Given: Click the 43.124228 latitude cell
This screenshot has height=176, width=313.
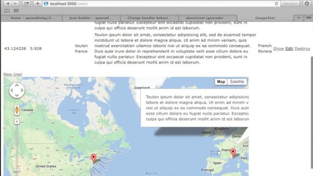Looking at the screenshot, I should (15, 48).
